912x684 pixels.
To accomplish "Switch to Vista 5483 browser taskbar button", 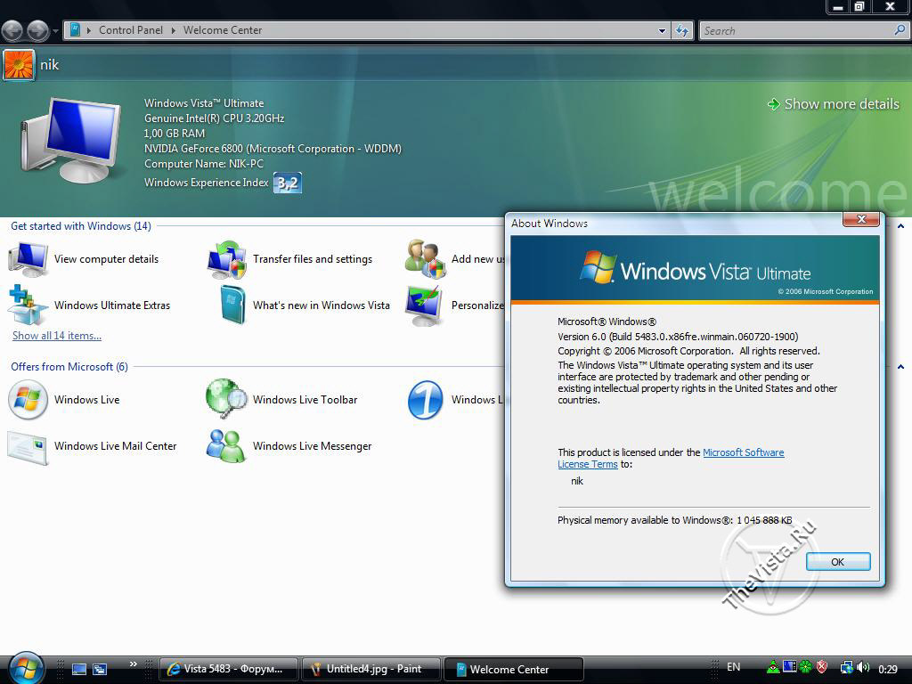I will (229, 670).
